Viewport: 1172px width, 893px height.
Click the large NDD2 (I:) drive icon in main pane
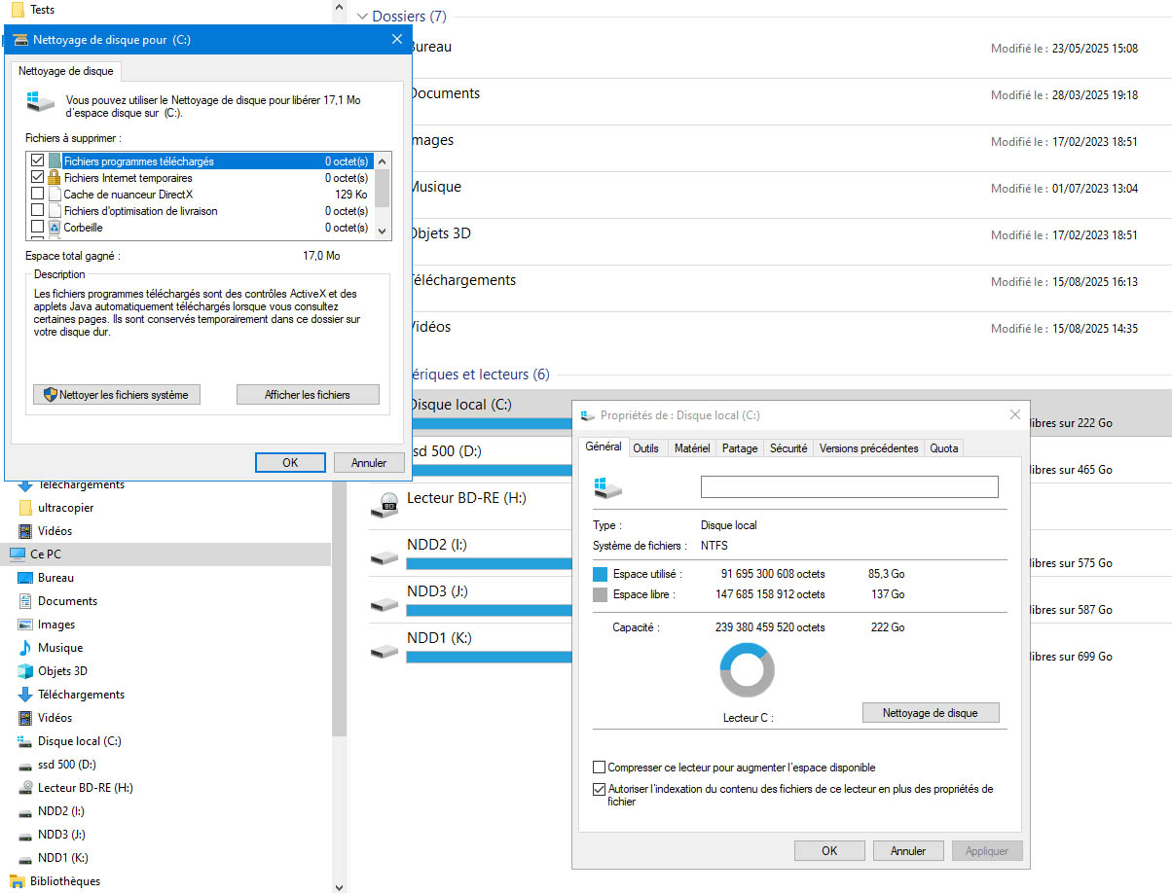click(x=385, y=557)
